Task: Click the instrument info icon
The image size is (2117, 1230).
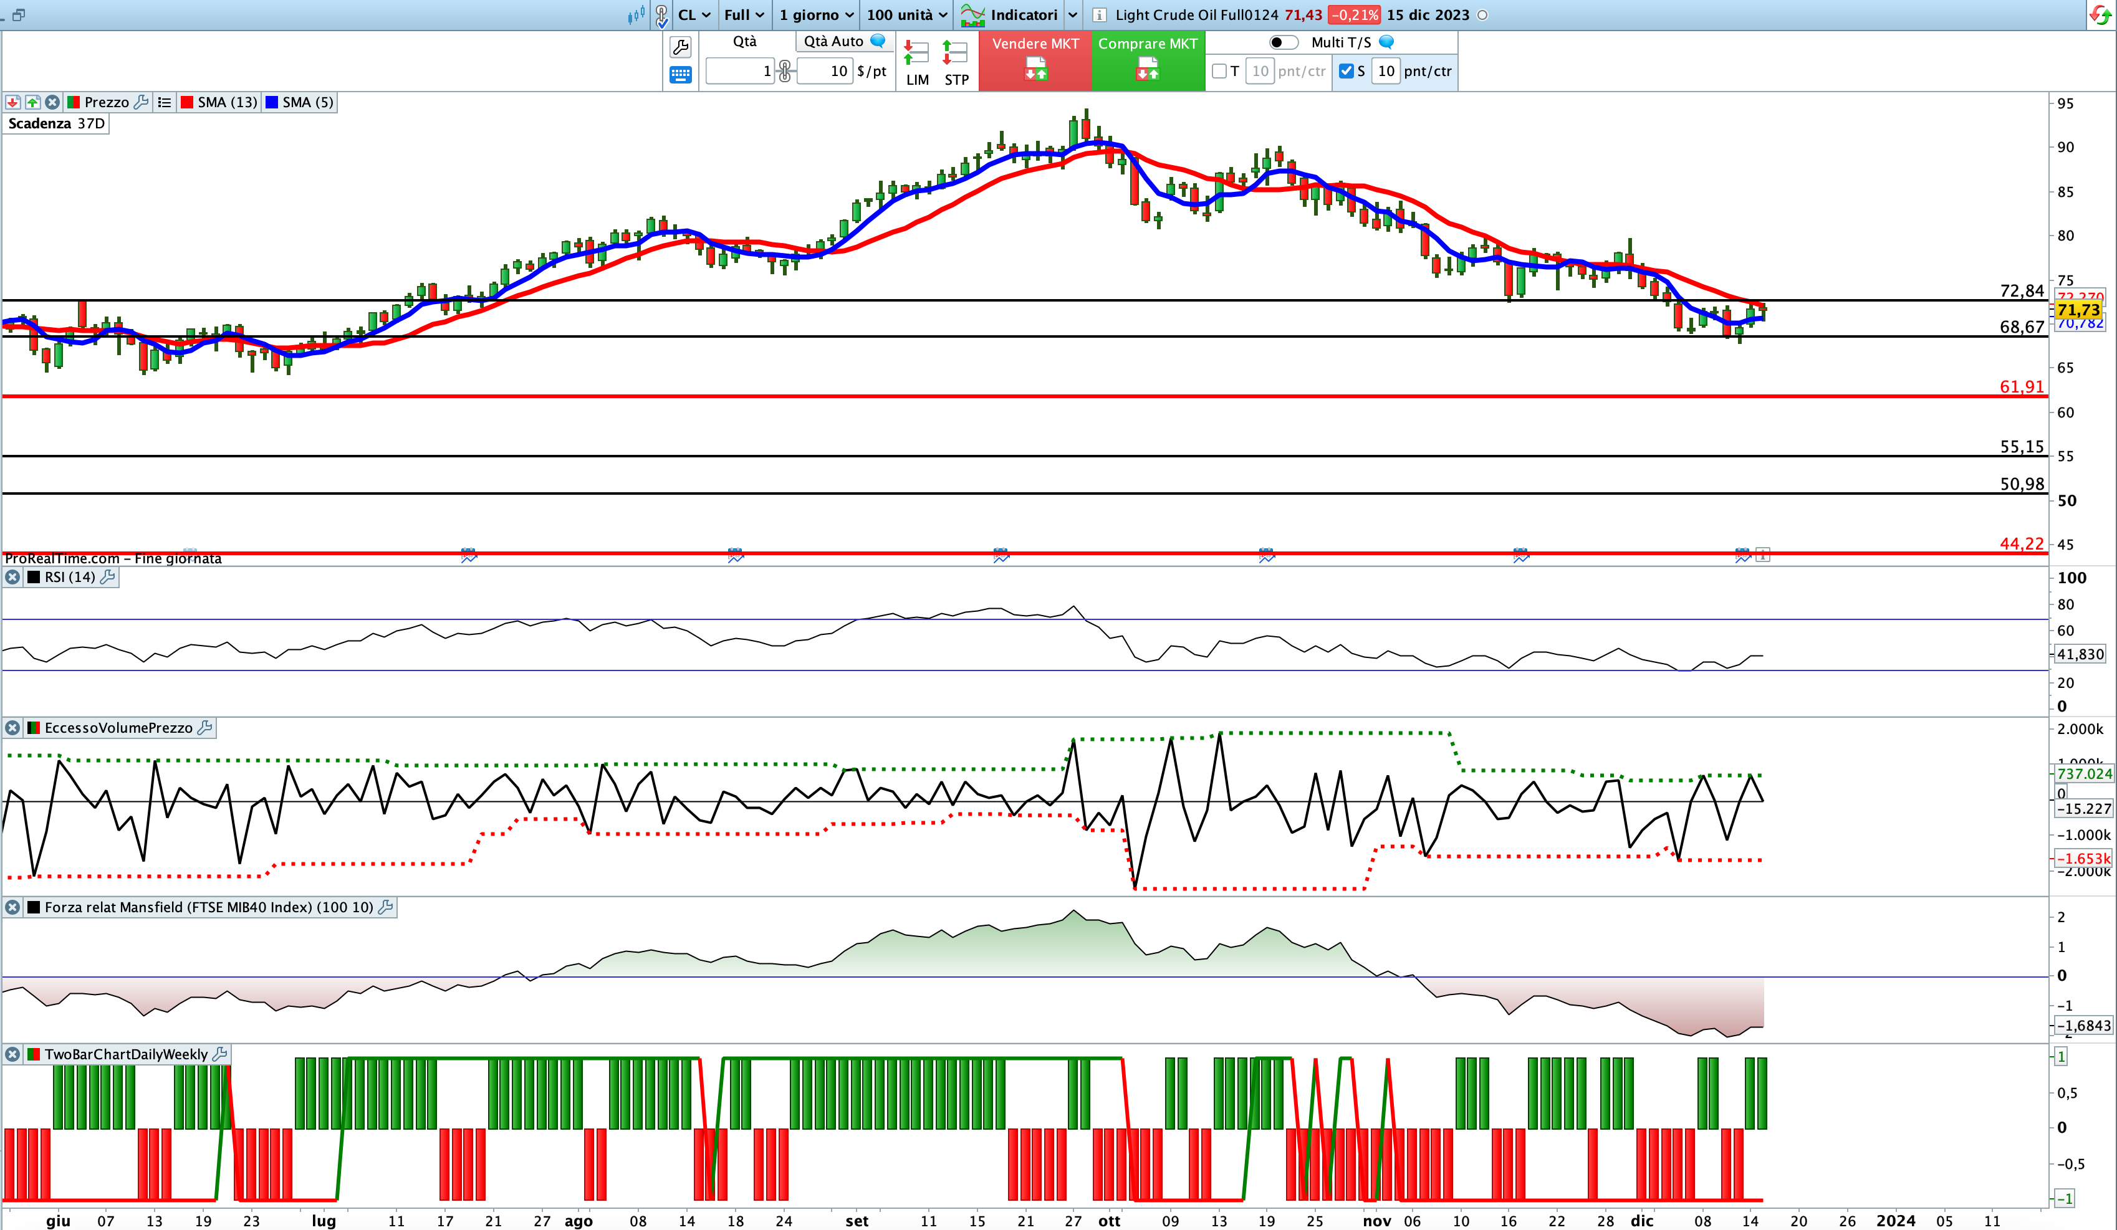Action: (x=1099, y=15)
